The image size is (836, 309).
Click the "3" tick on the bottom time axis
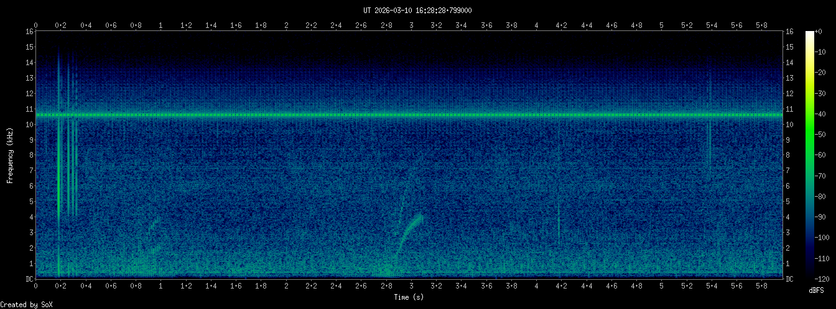pos(411,286)
